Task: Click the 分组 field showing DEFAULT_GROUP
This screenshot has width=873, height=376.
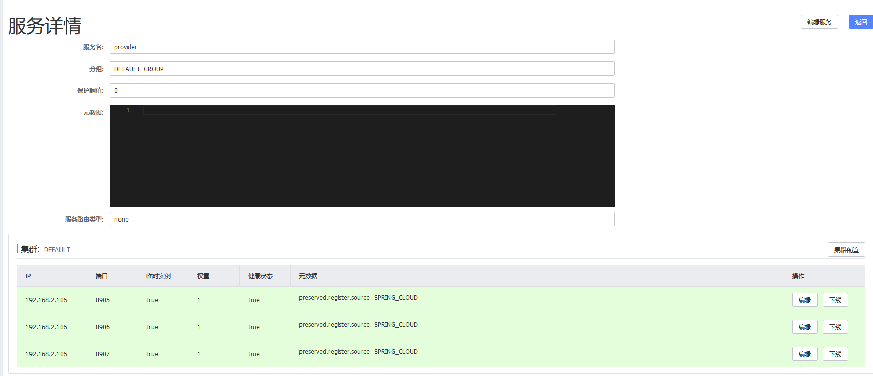Action: [x=362, y=69]
